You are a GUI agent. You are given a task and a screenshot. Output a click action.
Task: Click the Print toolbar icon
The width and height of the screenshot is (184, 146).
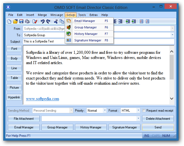[x=27, y=21]
